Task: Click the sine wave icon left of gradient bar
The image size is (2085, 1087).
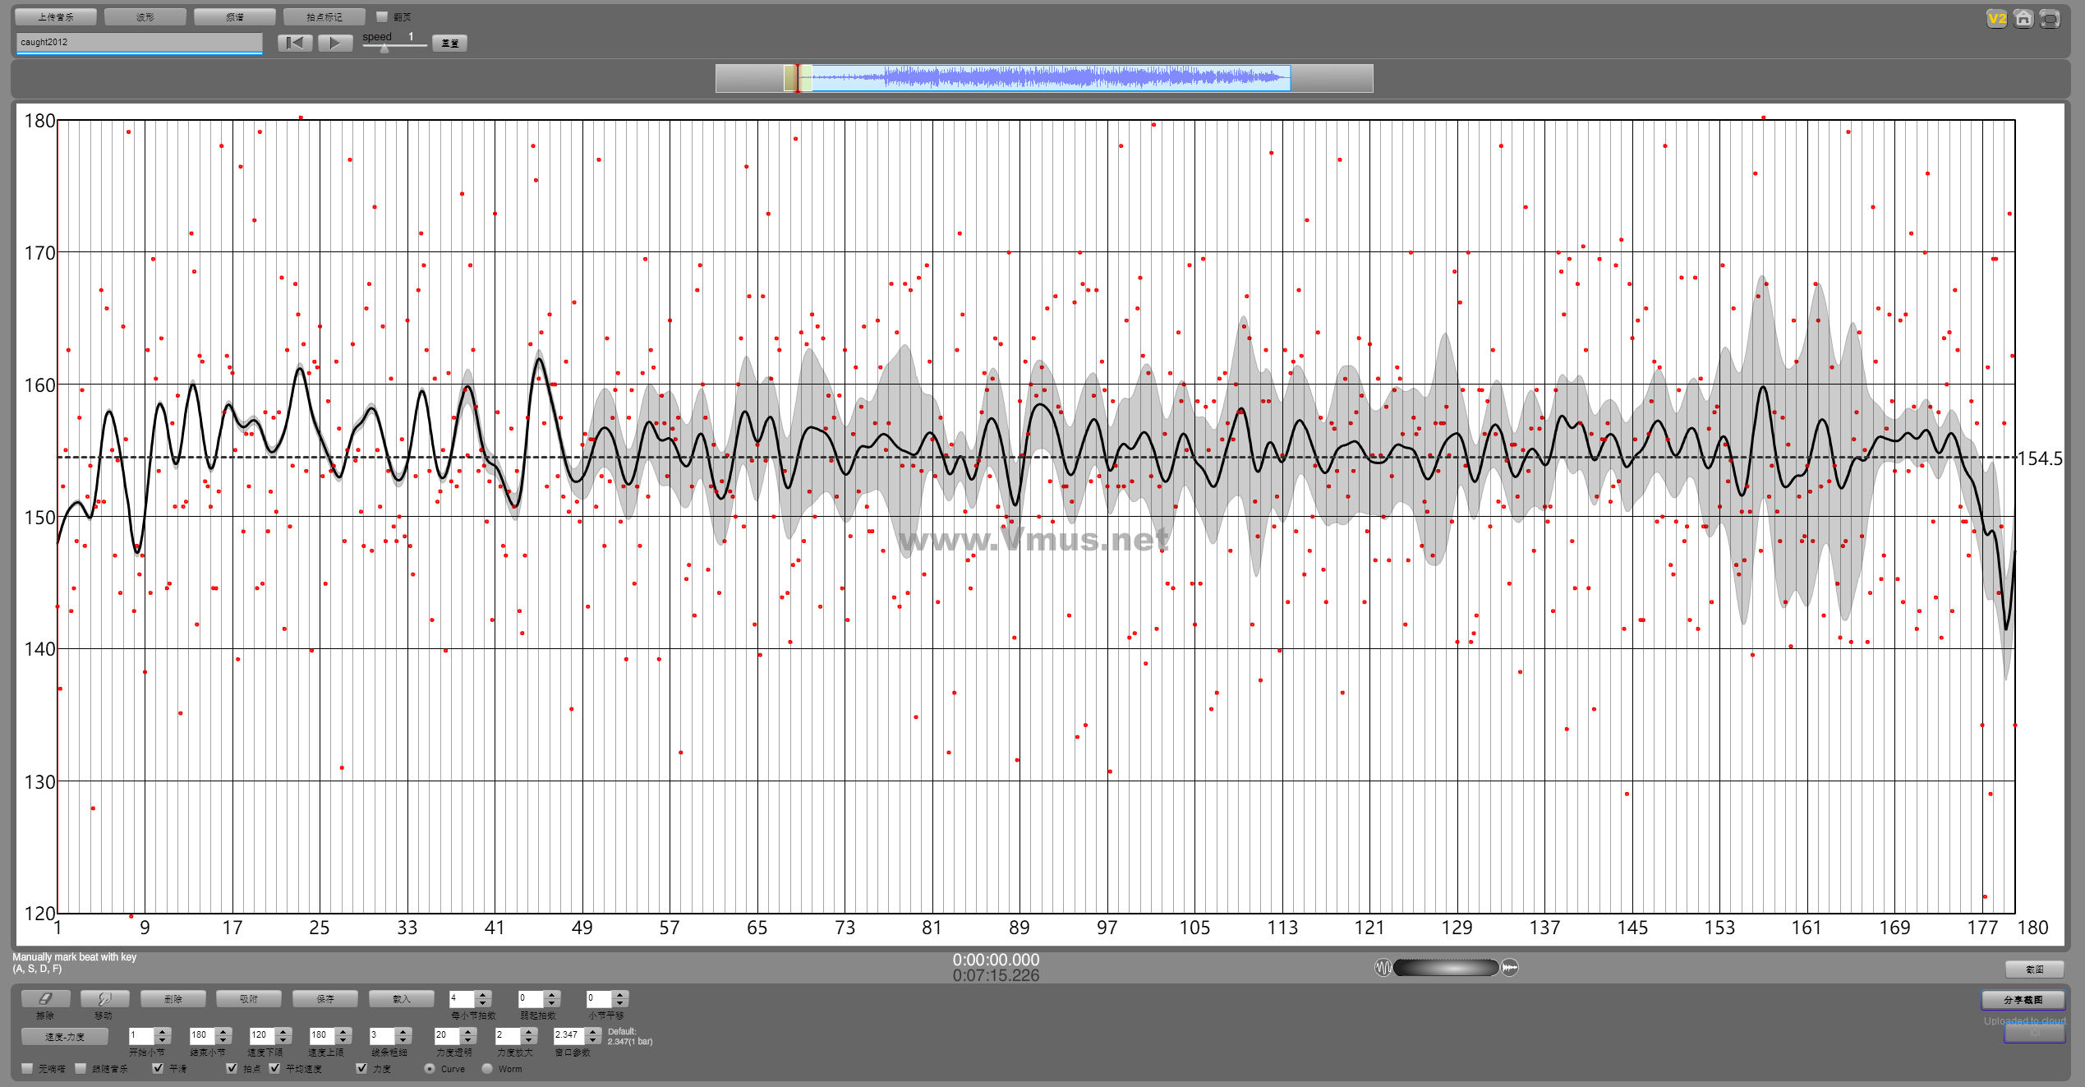Action: (x=1383, y=968)
